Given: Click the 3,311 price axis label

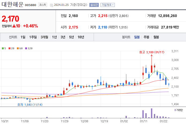Looking at the screenshot, I should (175, 51).
